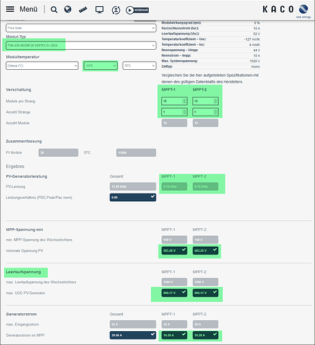Open the globe language icon
Screen dimensions: 315x345
(x=68, y=9)
